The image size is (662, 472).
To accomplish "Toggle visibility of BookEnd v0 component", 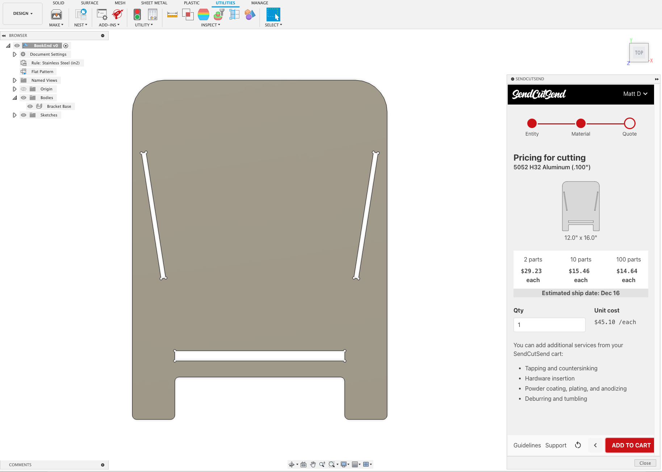I will [x=17, y=46].
